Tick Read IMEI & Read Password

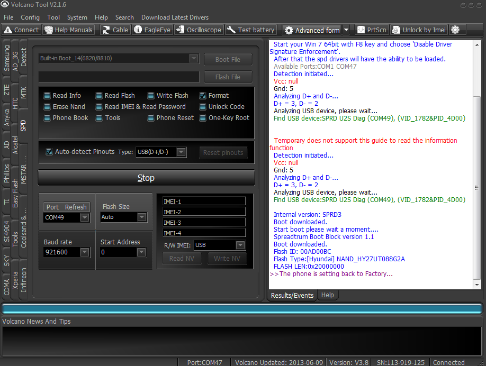(99, 107)
